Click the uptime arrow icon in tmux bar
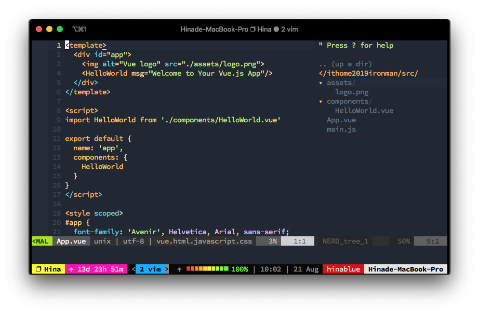The height and width of the screenshot is (313, 479). [71, 269]
